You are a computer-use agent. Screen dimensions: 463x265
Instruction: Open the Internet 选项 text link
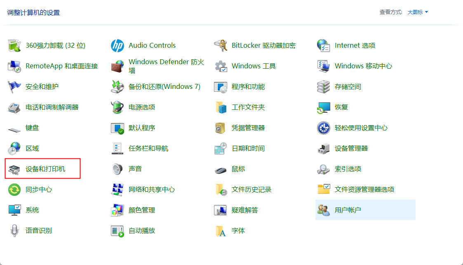point(355,45)
